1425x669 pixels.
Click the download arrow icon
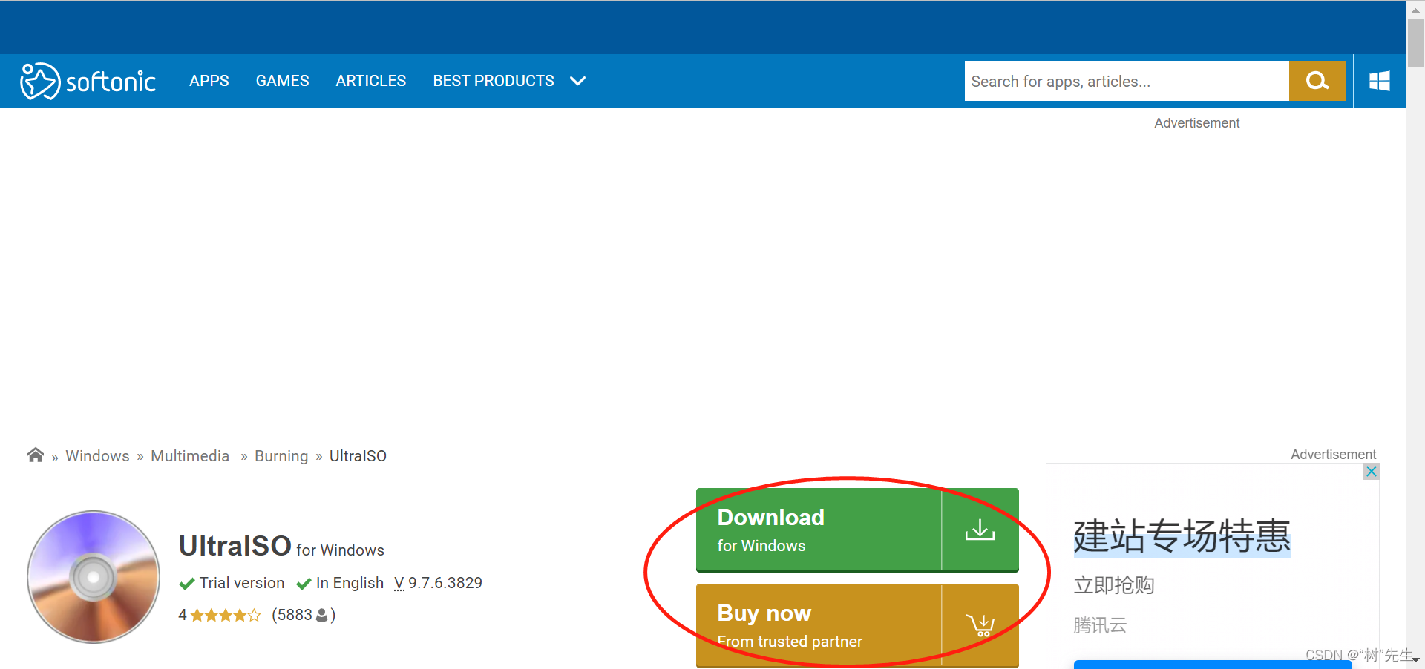coord(980,530)
